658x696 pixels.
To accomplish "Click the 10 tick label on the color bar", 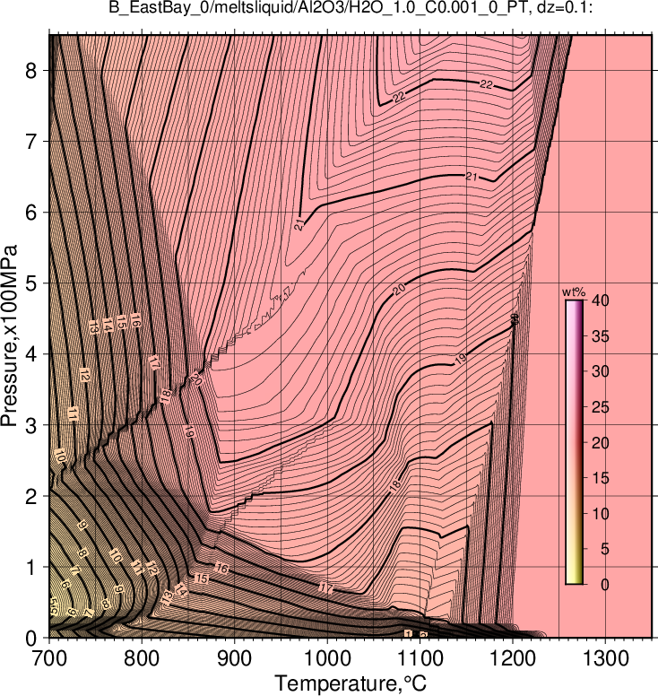I will pyautogui.click(x=601, y=514).
